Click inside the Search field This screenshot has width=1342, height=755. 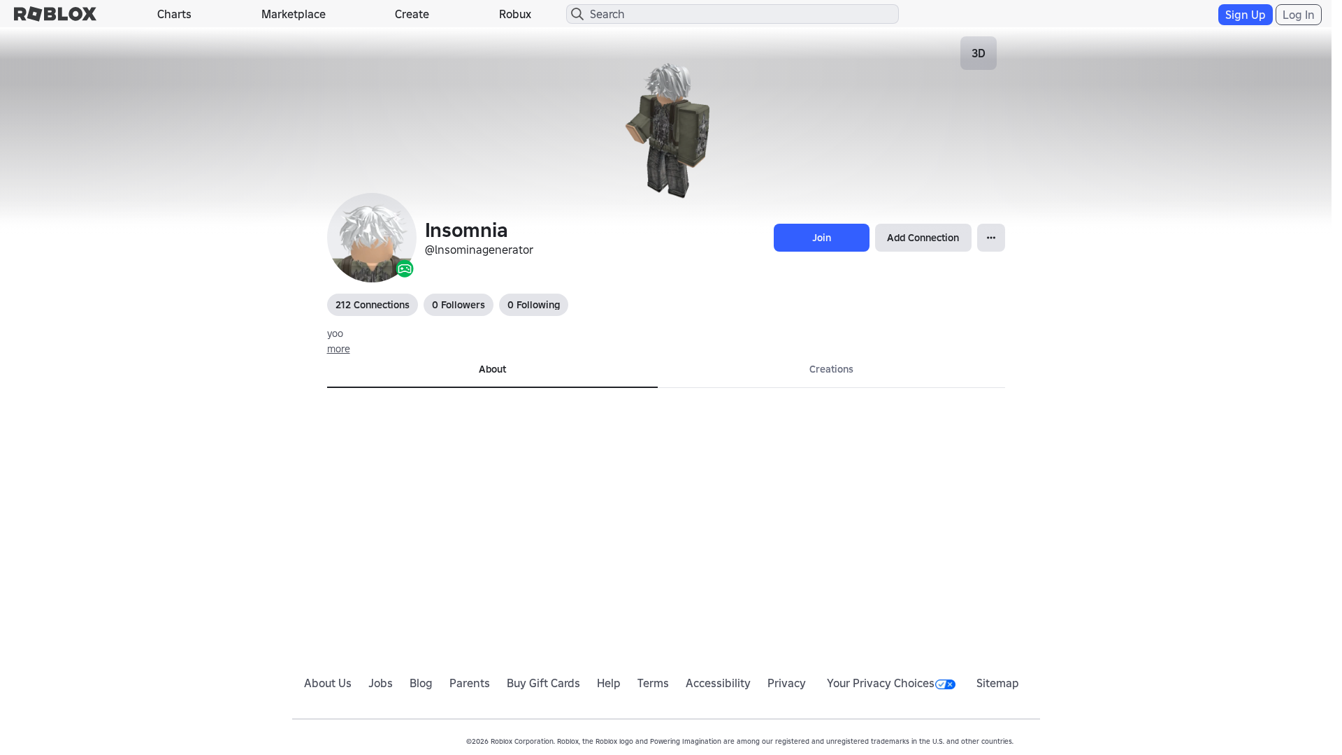[x=732, y=14]
